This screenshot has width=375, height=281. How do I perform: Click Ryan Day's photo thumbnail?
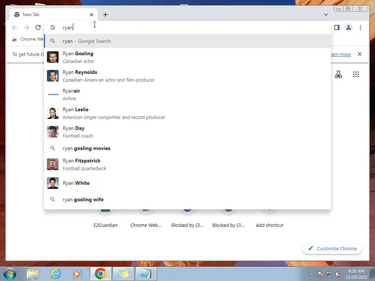click(53, 132)
